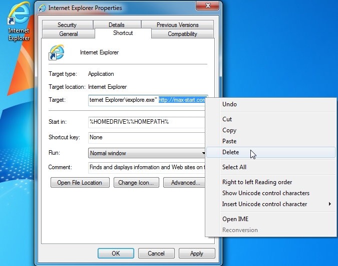Choose Paste from the context menu
This screenshot has height=266, width=338.
pos(271,141)
